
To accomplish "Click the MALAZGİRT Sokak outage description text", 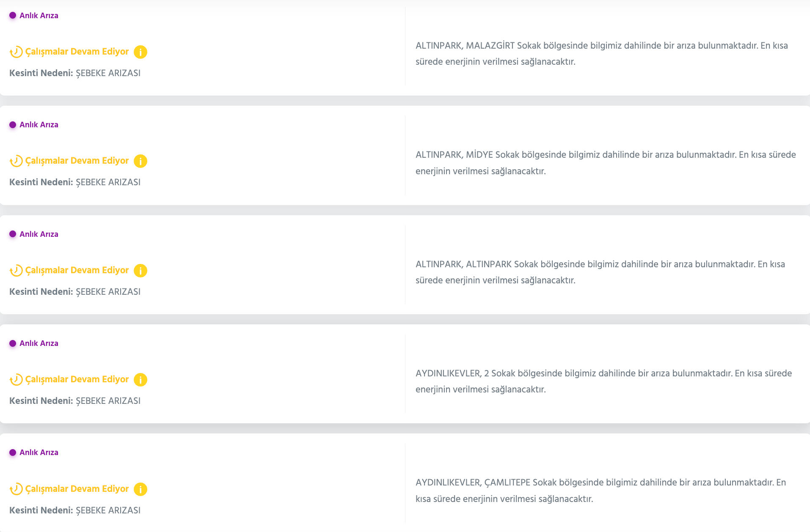I will pos(601,54).
